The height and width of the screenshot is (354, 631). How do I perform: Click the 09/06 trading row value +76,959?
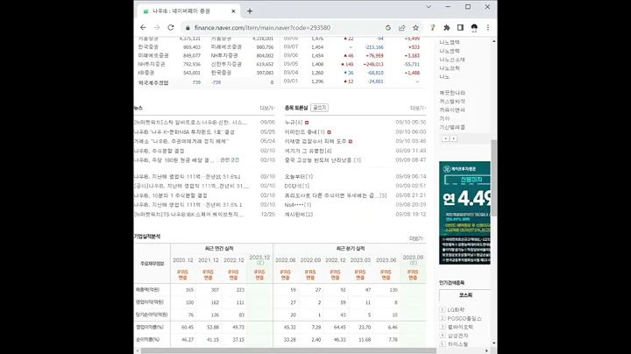point(373,55)
